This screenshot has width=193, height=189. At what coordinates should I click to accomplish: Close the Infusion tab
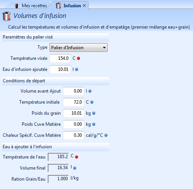(x=84, y=6)
